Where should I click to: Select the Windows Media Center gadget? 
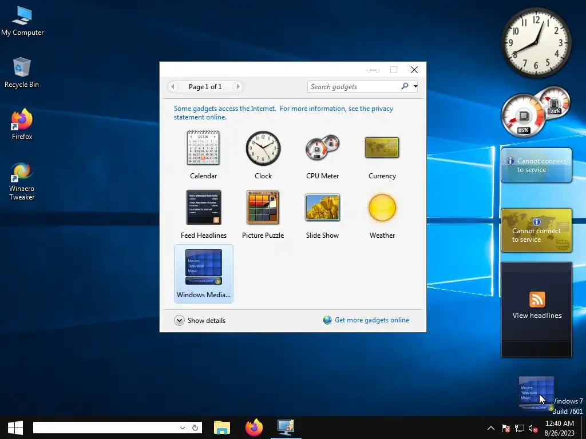204,274
